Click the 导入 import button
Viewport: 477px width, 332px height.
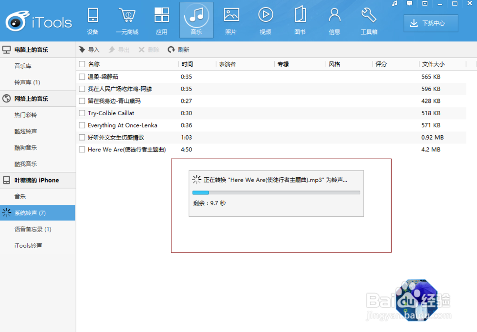[x=89, y=50]
